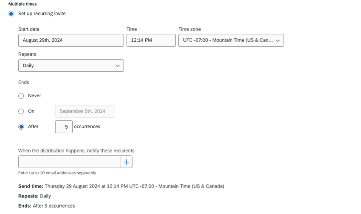Image resolution: width=361 pixels, height=214 pixels.
Task: Click the chevron arrow beside Daily
Action: pyautogui.click(x=118, y=66)
